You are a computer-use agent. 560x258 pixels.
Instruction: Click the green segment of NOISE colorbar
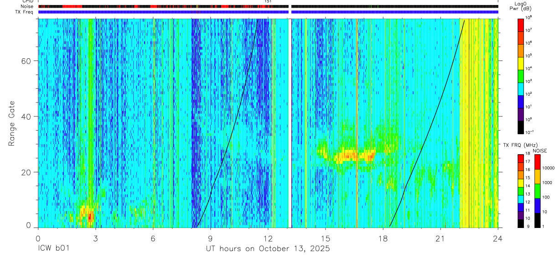pos(538,191)
